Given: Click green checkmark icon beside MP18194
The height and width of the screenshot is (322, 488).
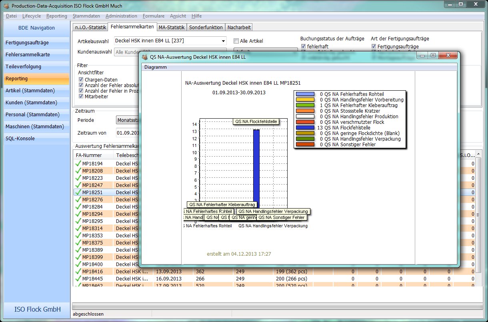Looking at the screenshot, I should click(78, 164).
